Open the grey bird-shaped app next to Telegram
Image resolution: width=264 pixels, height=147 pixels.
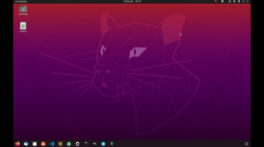click(x=95, y=144)
